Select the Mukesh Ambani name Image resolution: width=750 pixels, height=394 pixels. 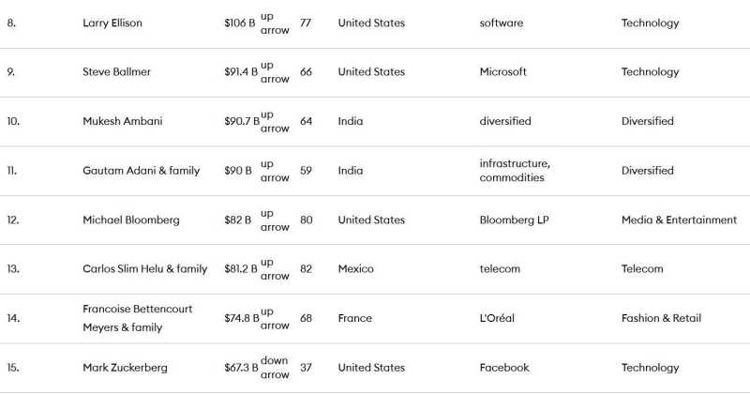point(122,122)
